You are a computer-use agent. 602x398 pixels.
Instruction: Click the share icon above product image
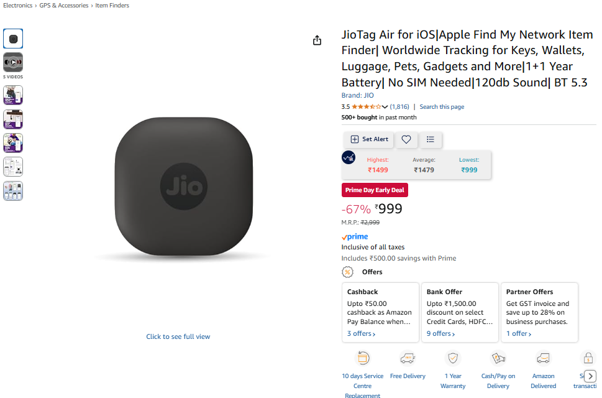click(x=317, y=40)
